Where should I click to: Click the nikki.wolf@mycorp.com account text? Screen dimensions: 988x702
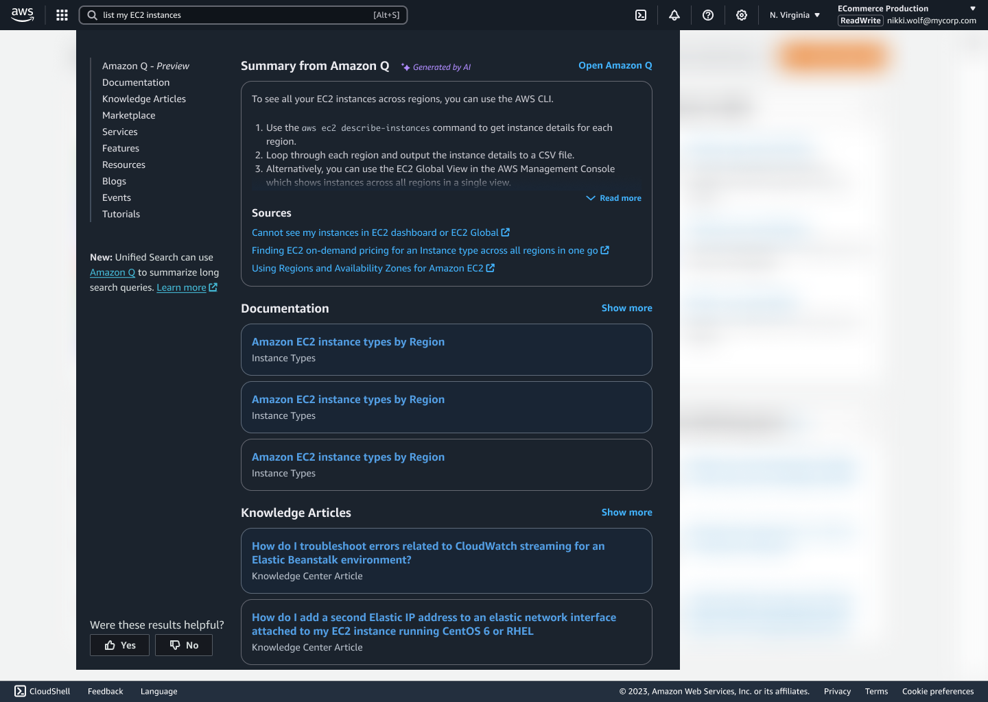tap(932, 21)
